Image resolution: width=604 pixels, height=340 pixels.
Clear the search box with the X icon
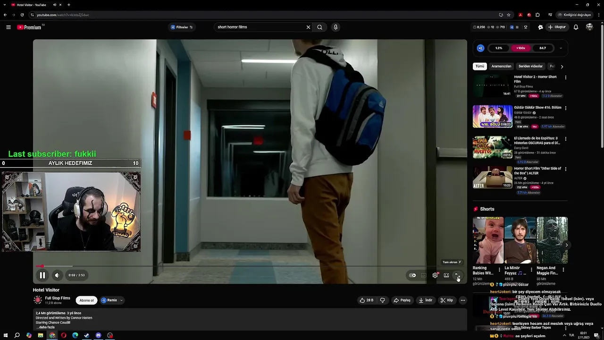(308, 27)
